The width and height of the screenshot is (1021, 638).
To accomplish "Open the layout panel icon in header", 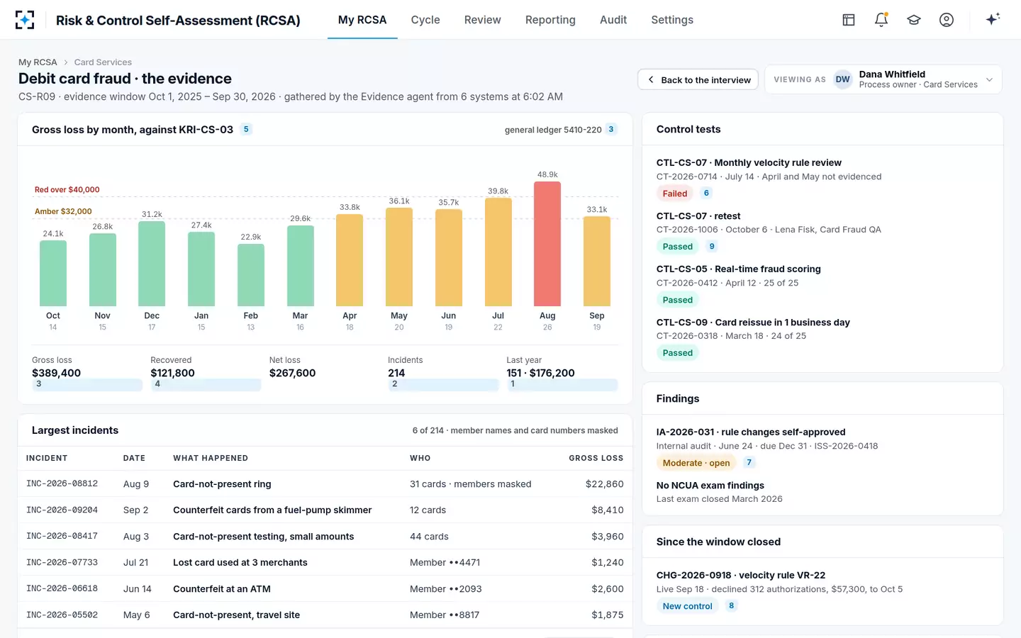I will 849,20.
